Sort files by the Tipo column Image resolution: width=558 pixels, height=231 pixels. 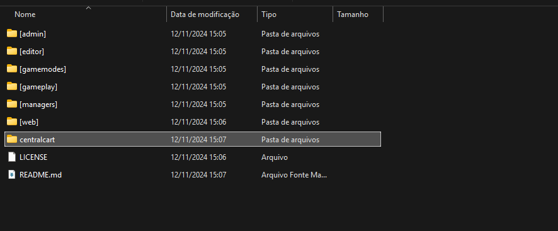[x=269, y=14]
